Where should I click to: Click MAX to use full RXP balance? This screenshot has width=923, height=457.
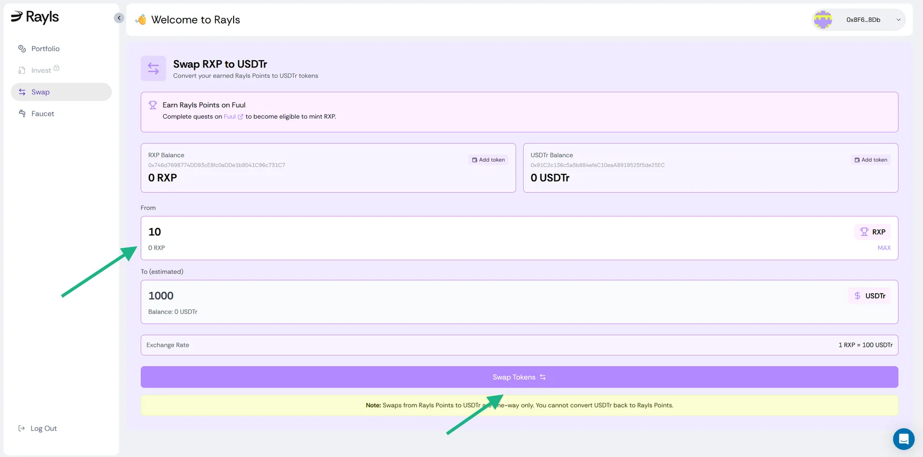tap(884, 248)
